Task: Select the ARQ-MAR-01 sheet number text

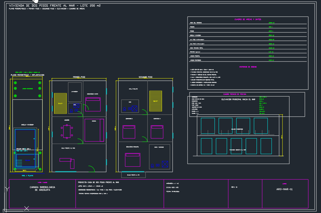Action: point(284,189)
